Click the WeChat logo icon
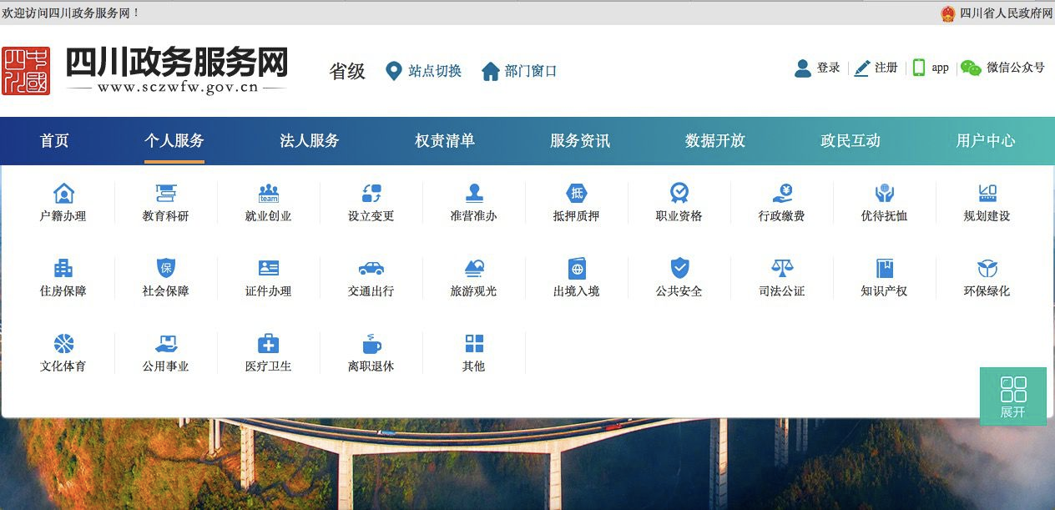1055x510 pixels. pyautogui.click(x=971, y=68)
